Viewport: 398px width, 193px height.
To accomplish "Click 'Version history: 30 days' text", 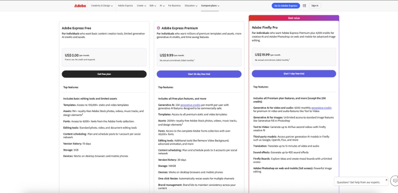I will [x=172, y=160].
